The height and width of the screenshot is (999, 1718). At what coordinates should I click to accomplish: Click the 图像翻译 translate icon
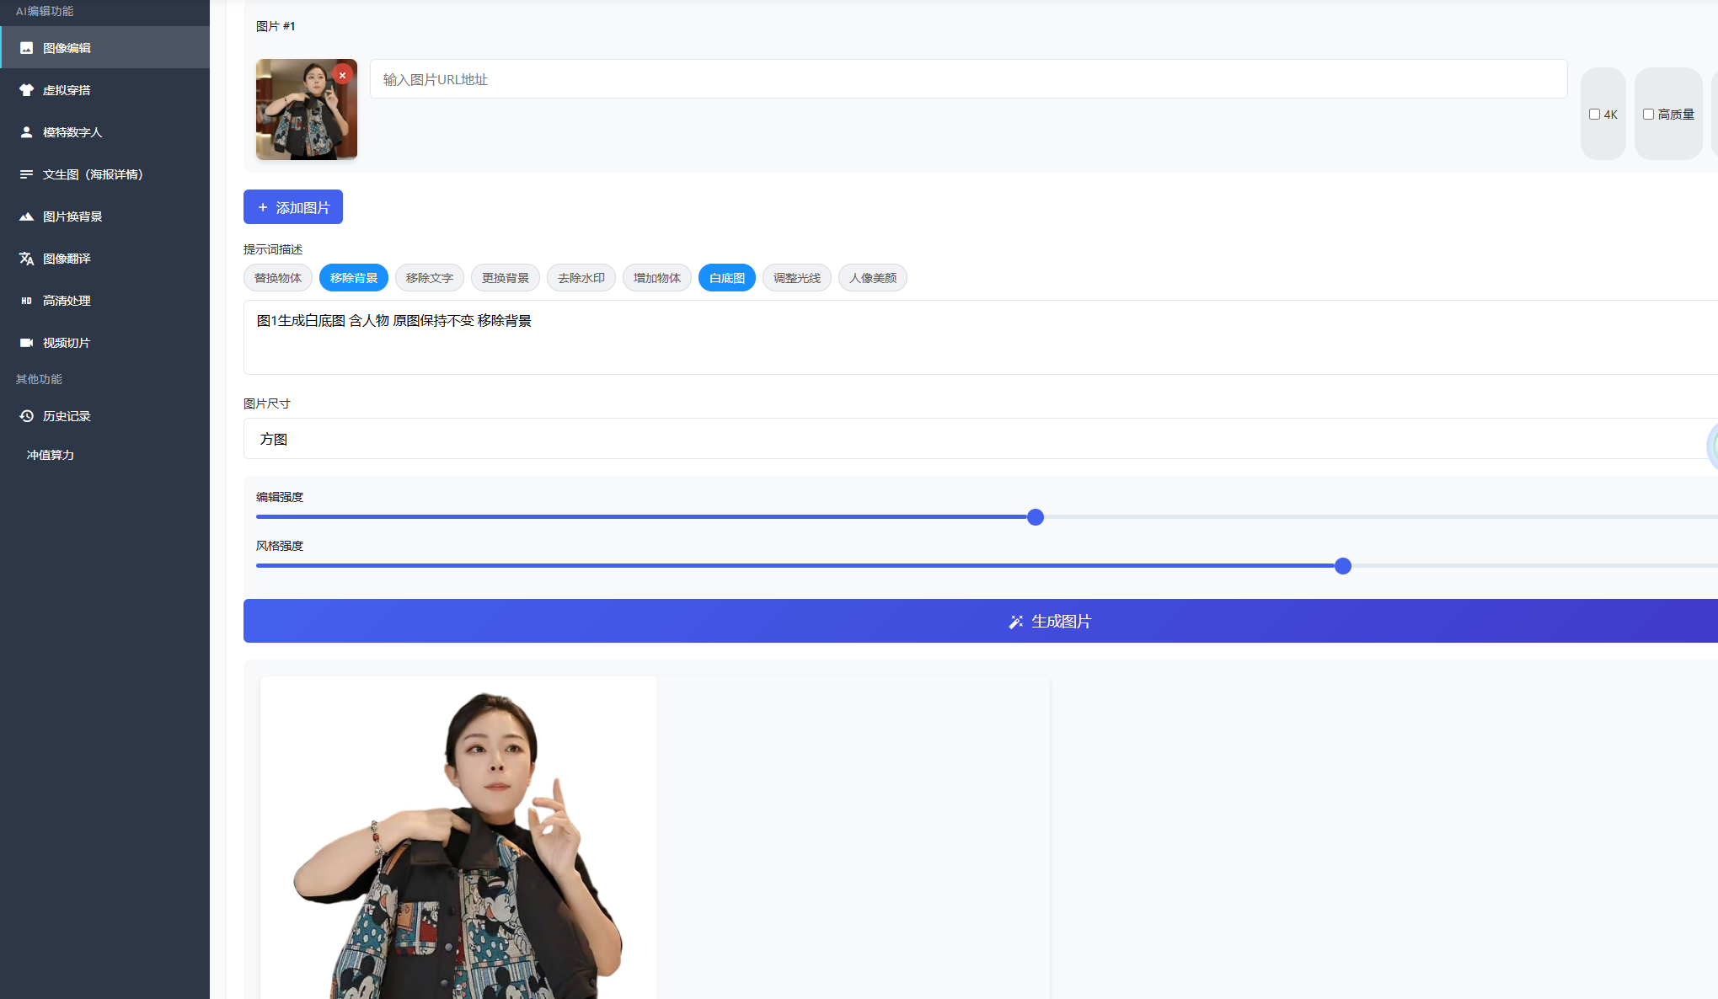[x=27, y=259]
